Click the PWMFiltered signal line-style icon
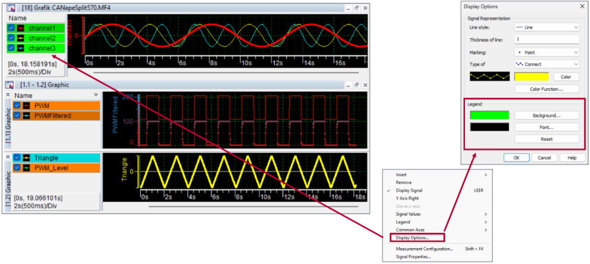This screenshot has width=590, height=264. [26, 115]
